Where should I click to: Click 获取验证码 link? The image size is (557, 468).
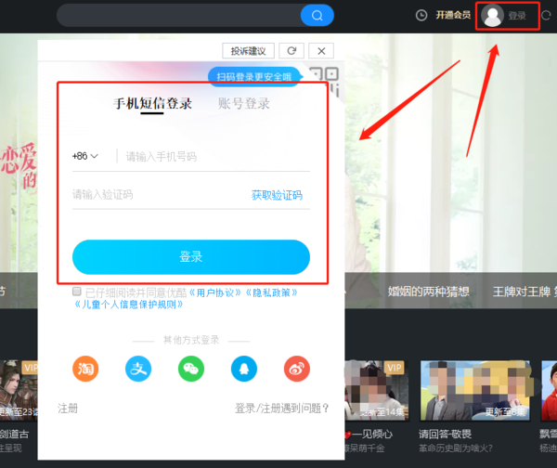[x=277, y=195]
